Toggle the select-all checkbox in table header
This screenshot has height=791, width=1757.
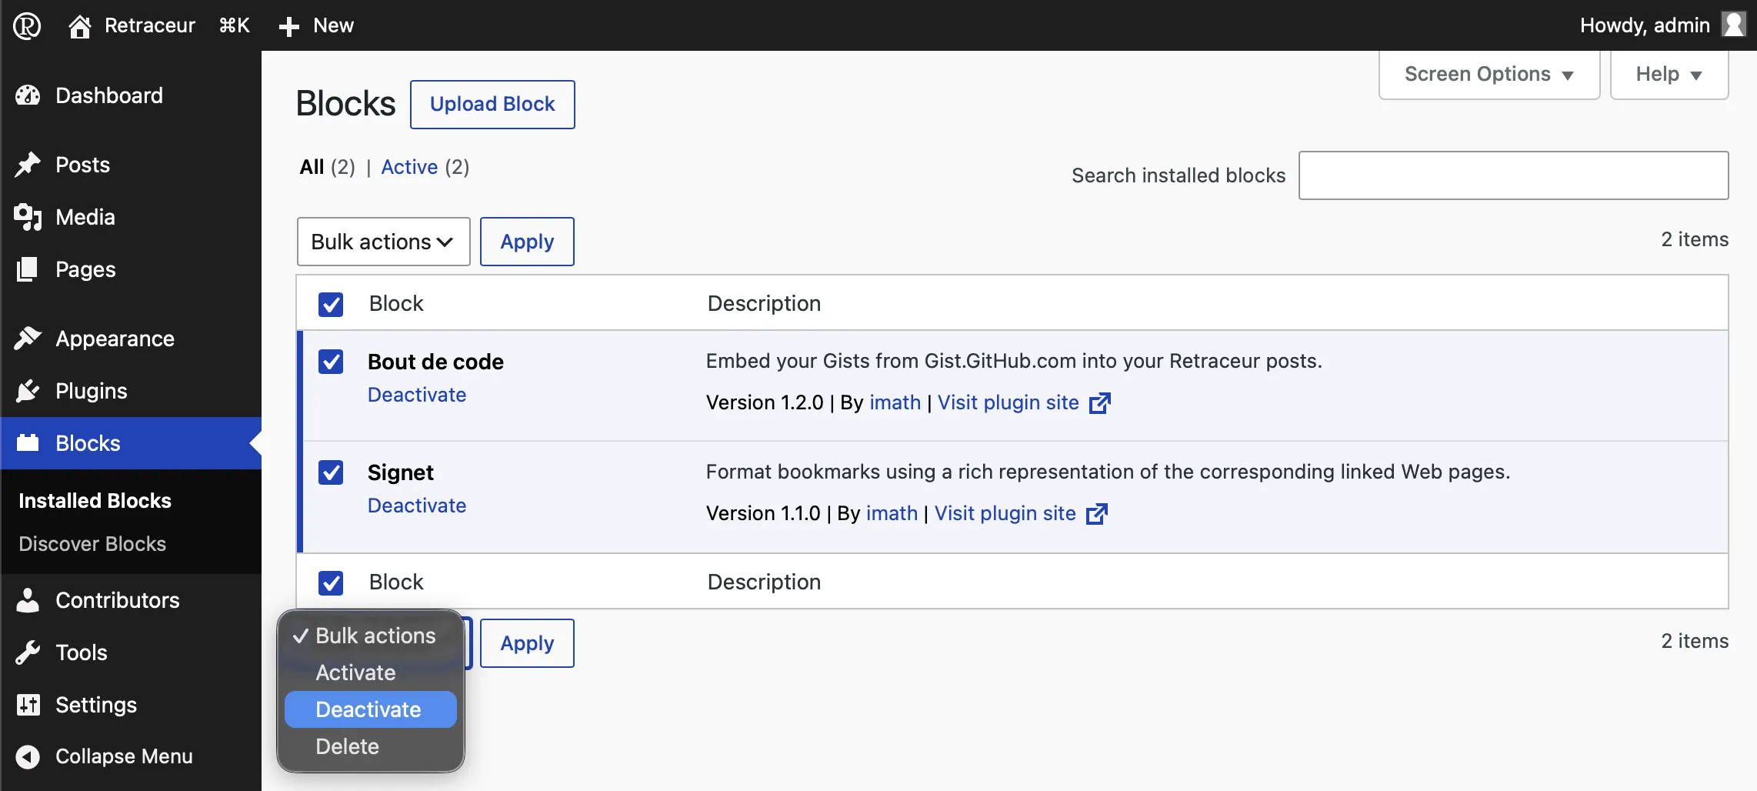coord(331,304)
